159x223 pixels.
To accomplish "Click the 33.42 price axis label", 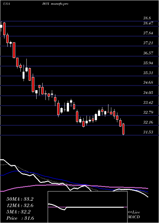I will coord(148,102).
